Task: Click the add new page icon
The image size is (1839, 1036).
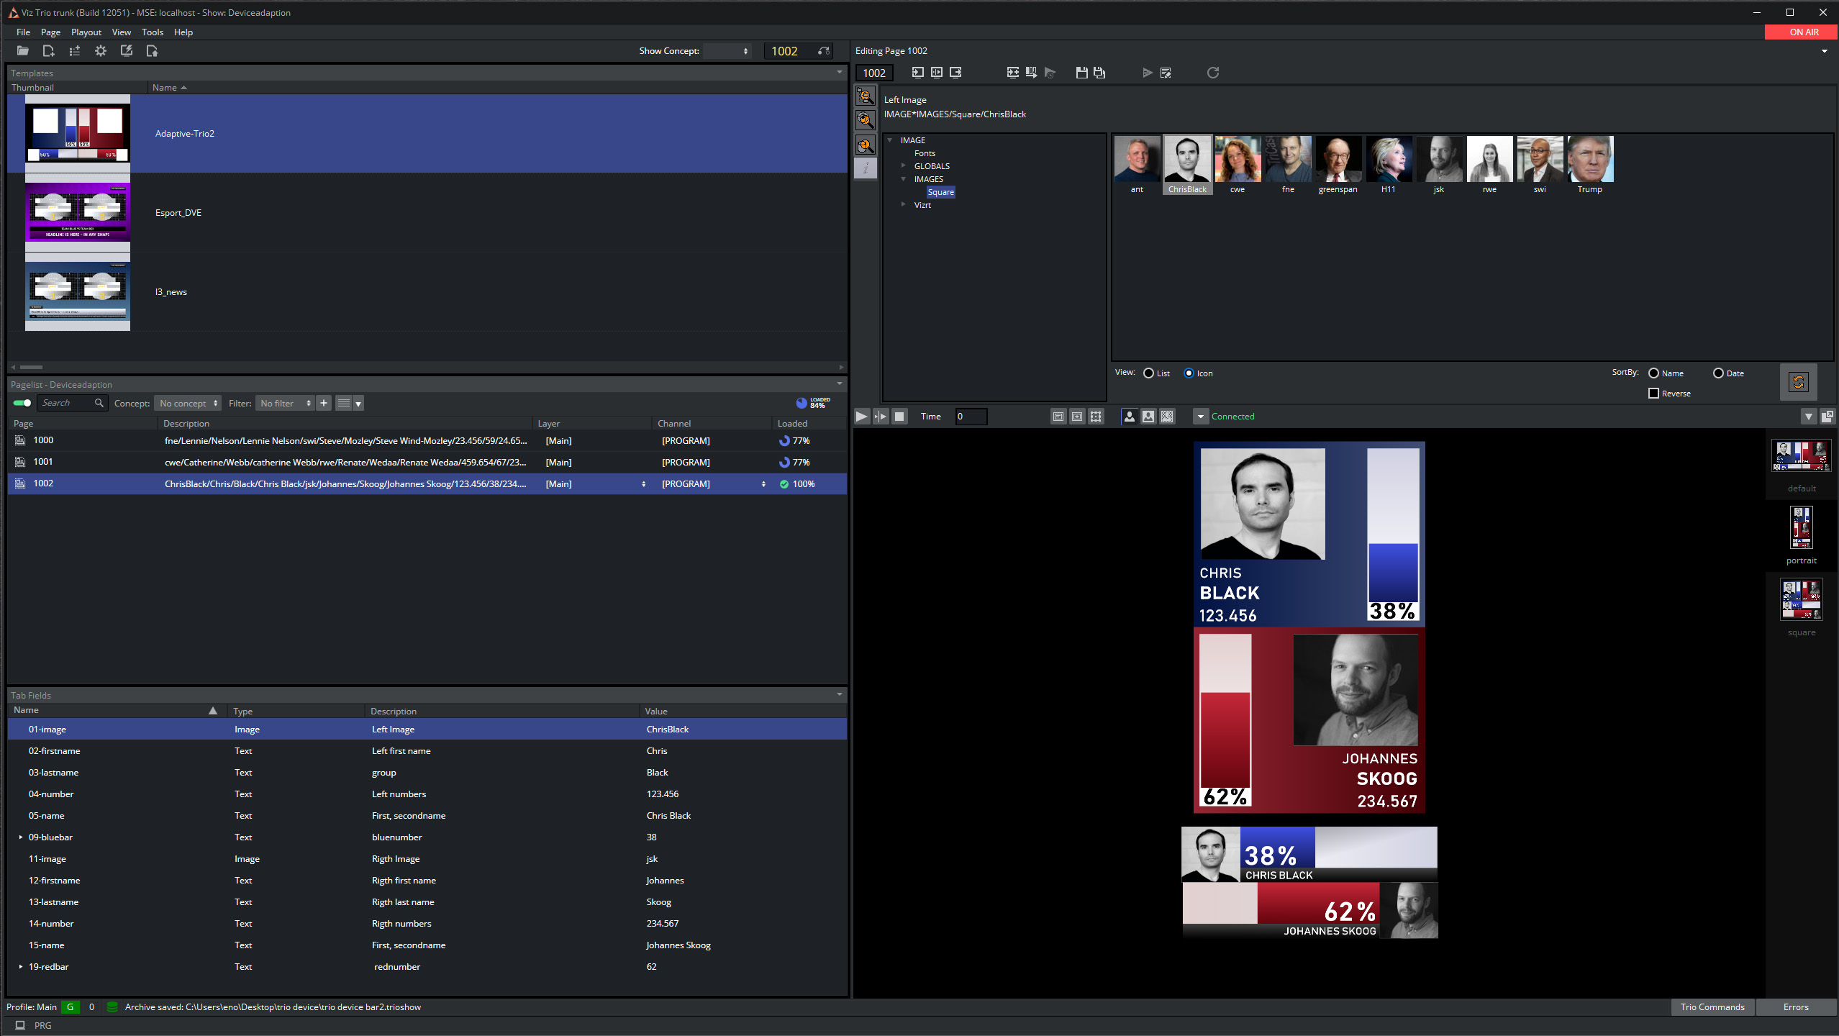Action: pyautogui.click(x=48, y=51)
